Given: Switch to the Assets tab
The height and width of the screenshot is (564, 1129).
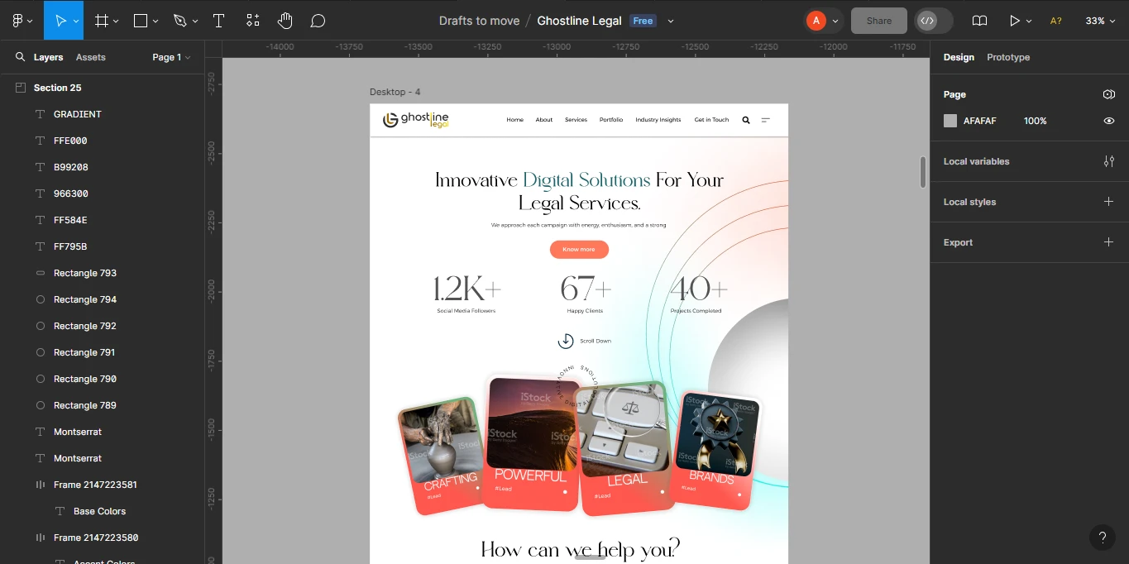Looking at the screenshot, I should click(90, 57).
